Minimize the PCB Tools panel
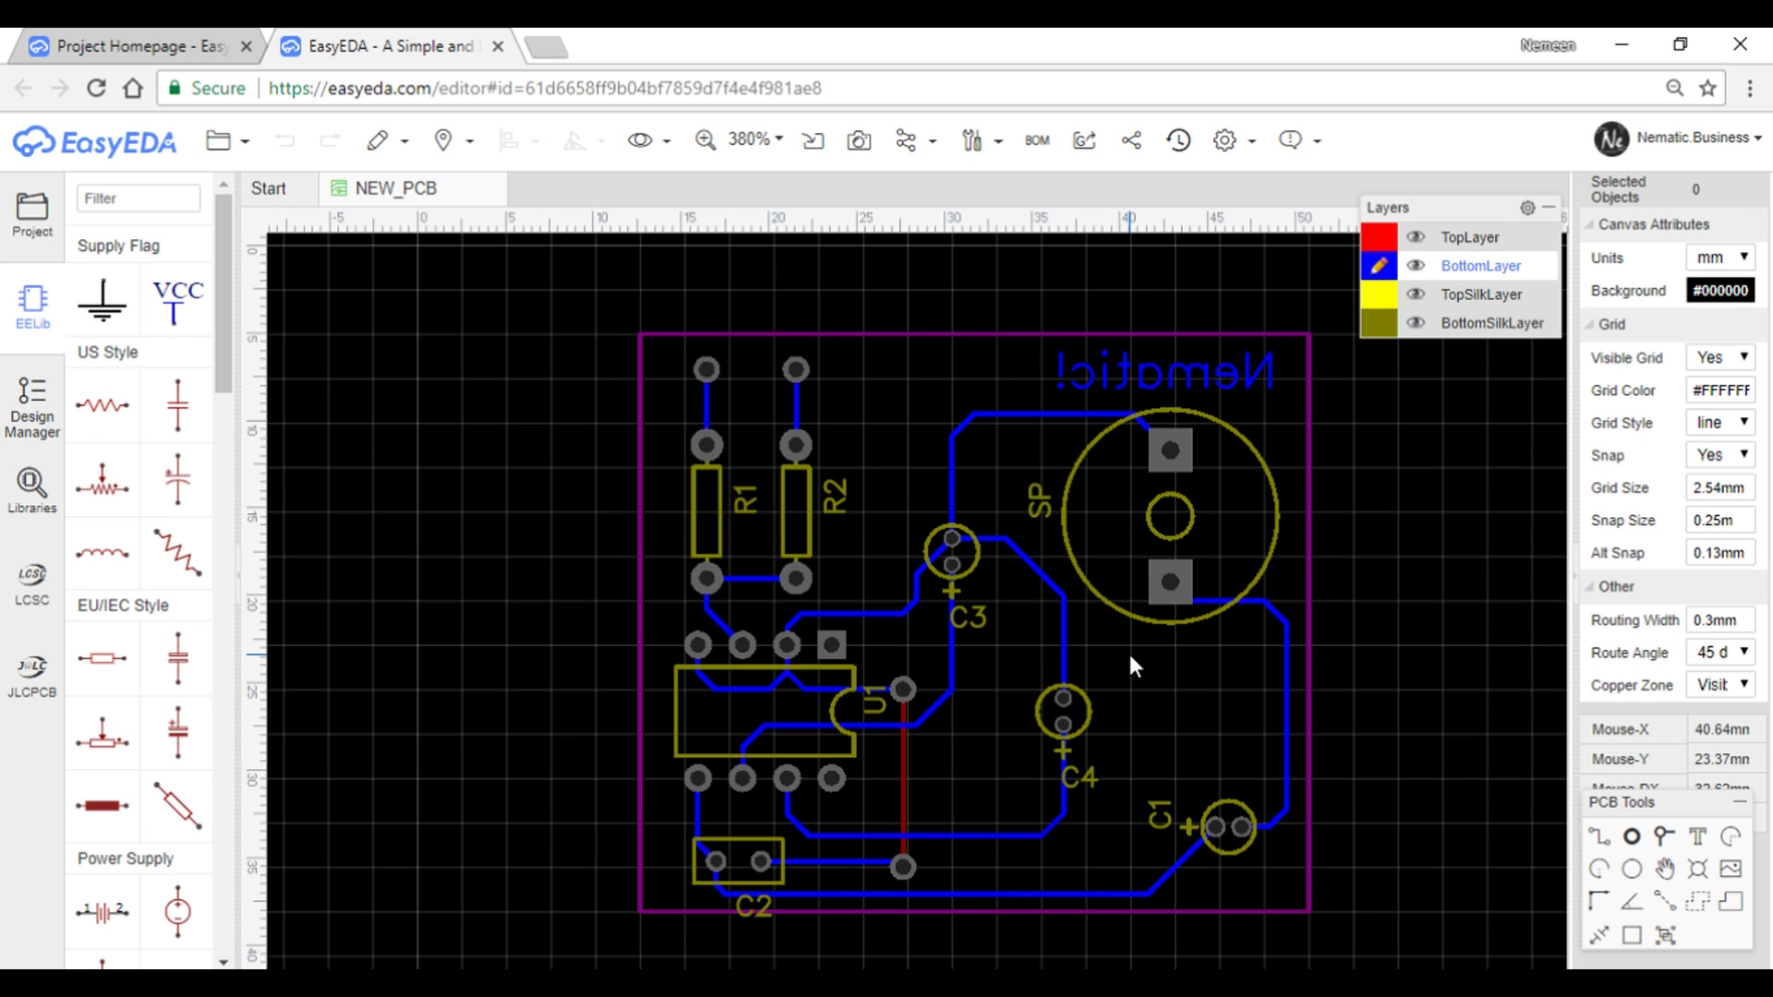Screen dimensions: 1773x997 tap(1740, 802)
